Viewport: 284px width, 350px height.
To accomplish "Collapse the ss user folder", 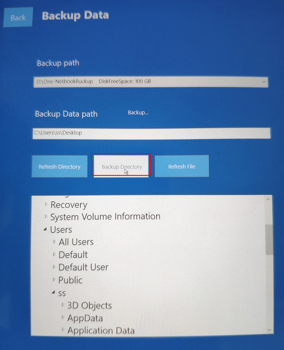I will click(x=53, y=292).
